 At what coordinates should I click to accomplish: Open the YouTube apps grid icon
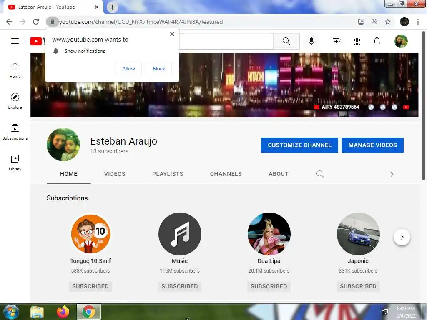pos(357,41)
